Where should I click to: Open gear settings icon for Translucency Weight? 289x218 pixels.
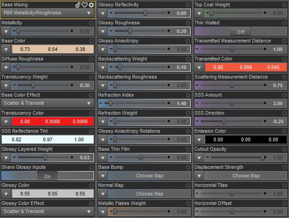point(91,77)
